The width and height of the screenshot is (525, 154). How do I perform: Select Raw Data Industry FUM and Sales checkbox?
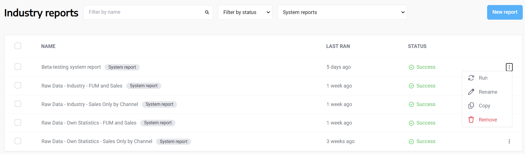pyautogui.click(x=18, y=85)
